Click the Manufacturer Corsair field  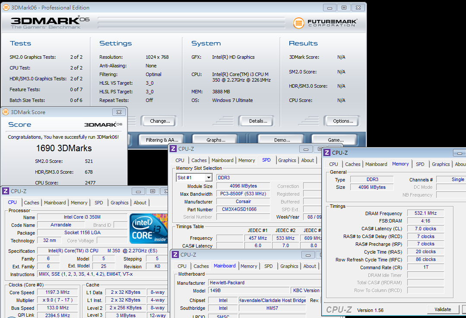[243, 201]
